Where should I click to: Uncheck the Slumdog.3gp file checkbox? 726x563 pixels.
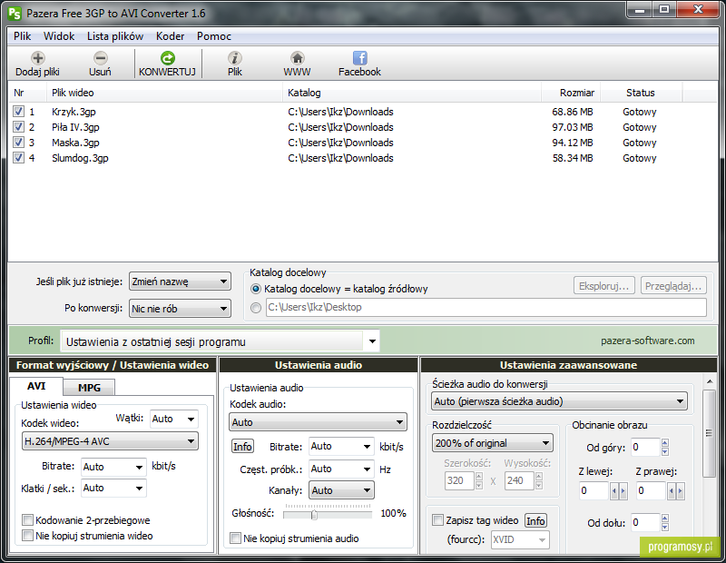point(18,157)
